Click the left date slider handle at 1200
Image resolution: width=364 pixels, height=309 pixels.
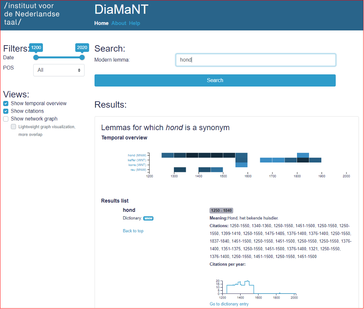click(36, 57)
